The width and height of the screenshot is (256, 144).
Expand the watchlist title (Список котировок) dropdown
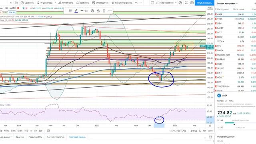pos(227,4)
